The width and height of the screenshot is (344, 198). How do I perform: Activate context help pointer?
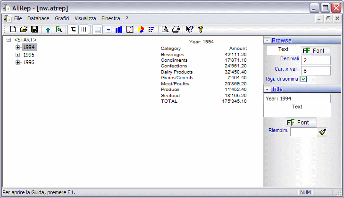tap(190, 29)
